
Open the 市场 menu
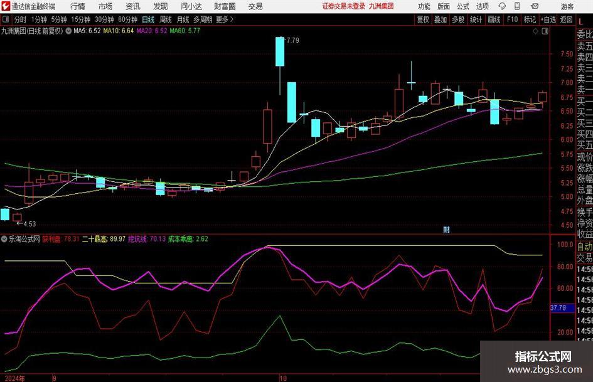point(105,6)
